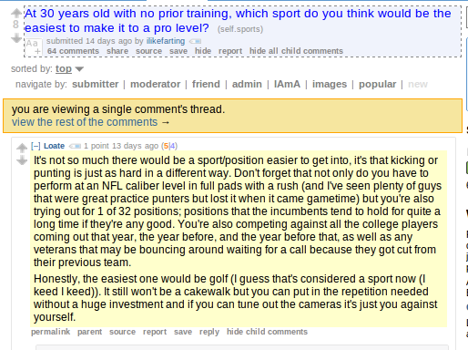The height and width of the screenshot is (350, 468).
Task: Click reply under Loate's comment
Action: coord(209,332)
